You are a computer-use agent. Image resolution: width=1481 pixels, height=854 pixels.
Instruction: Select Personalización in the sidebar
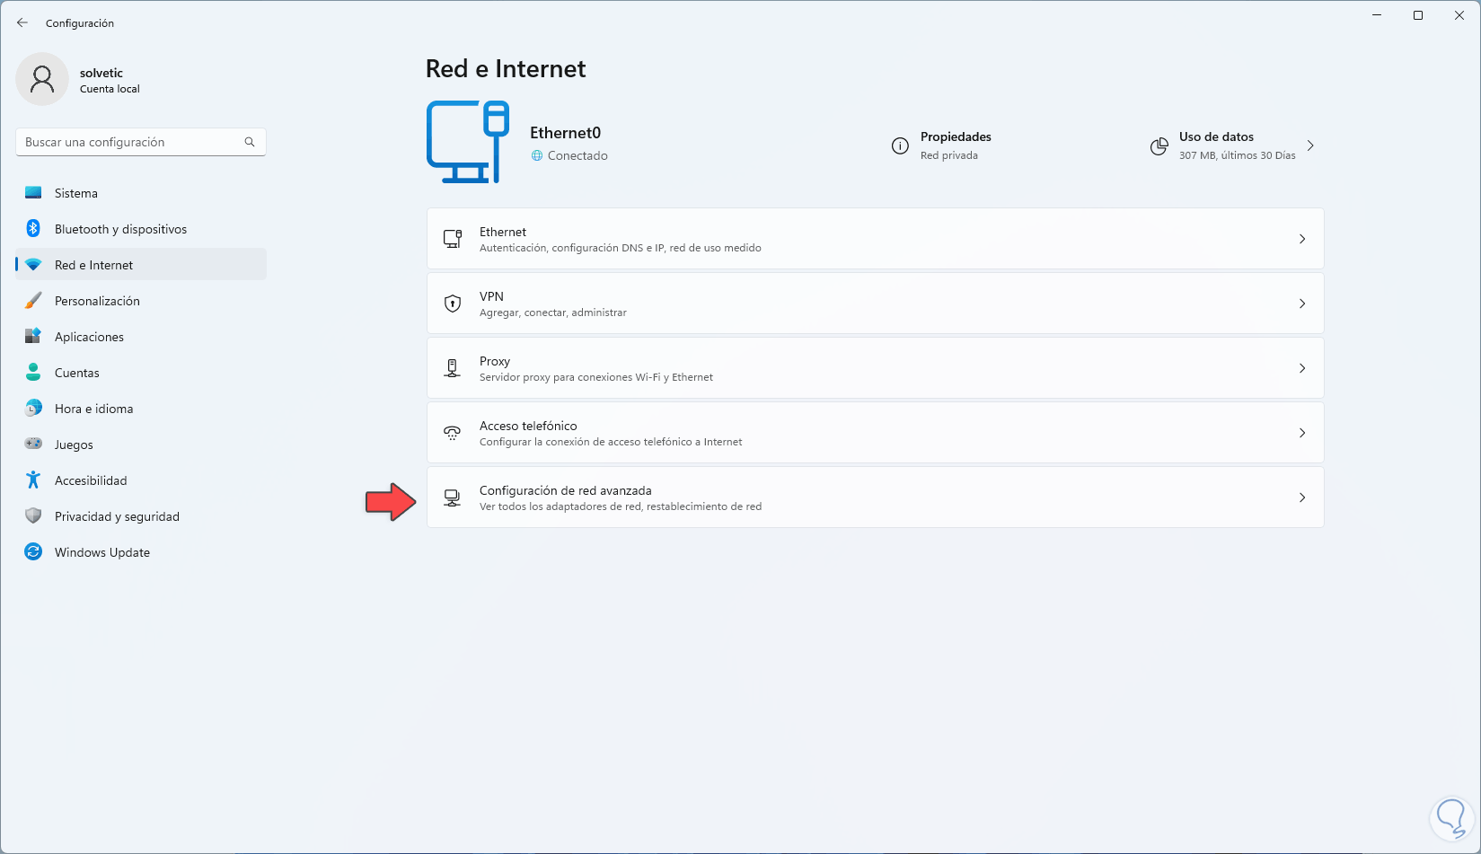point(141,301)
